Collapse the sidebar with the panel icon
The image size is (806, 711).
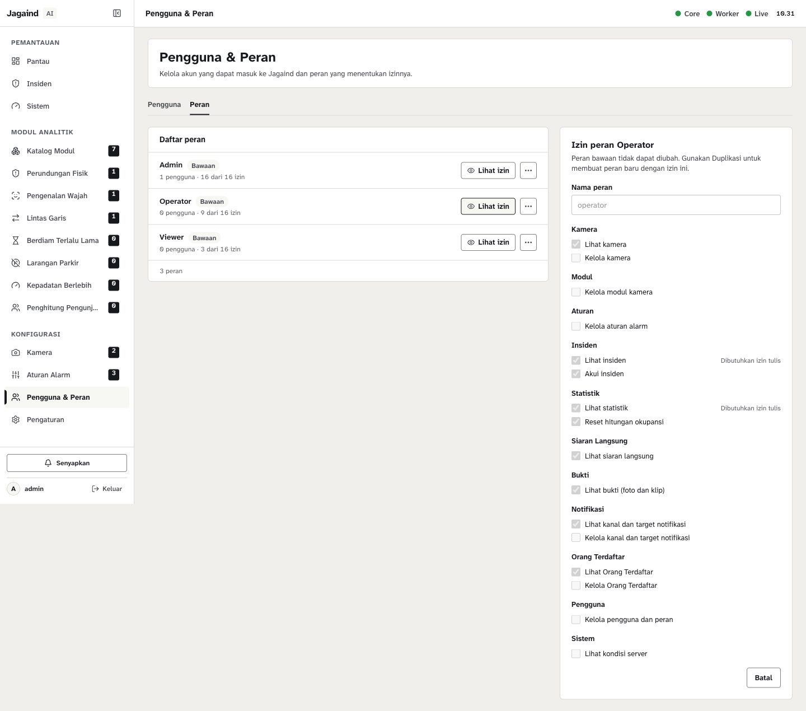tap(117, 13)
